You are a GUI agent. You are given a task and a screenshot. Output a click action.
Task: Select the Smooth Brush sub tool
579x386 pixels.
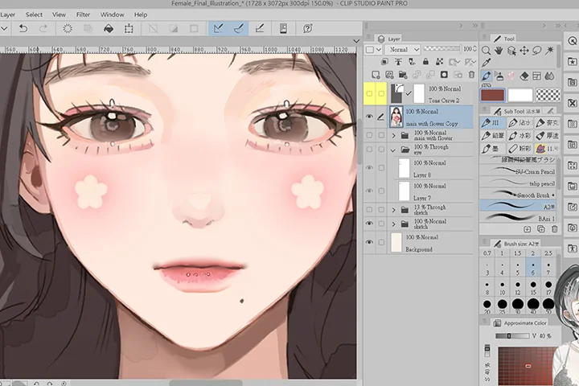pyautogui.click(x=518, y=195)
